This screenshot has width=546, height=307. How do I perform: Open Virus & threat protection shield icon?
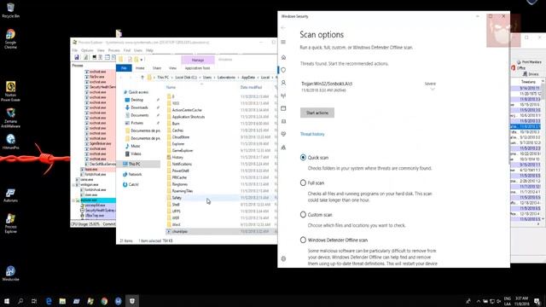283,70
